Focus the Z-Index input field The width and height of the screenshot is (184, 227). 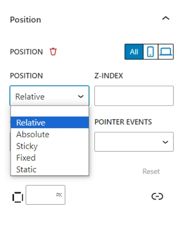[134, 96]
